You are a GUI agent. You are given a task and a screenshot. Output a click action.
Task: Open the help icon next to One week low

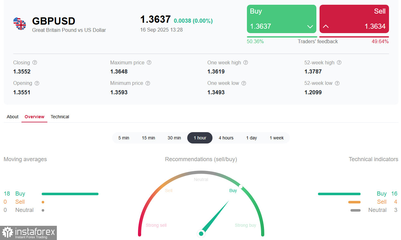[244, 83]
